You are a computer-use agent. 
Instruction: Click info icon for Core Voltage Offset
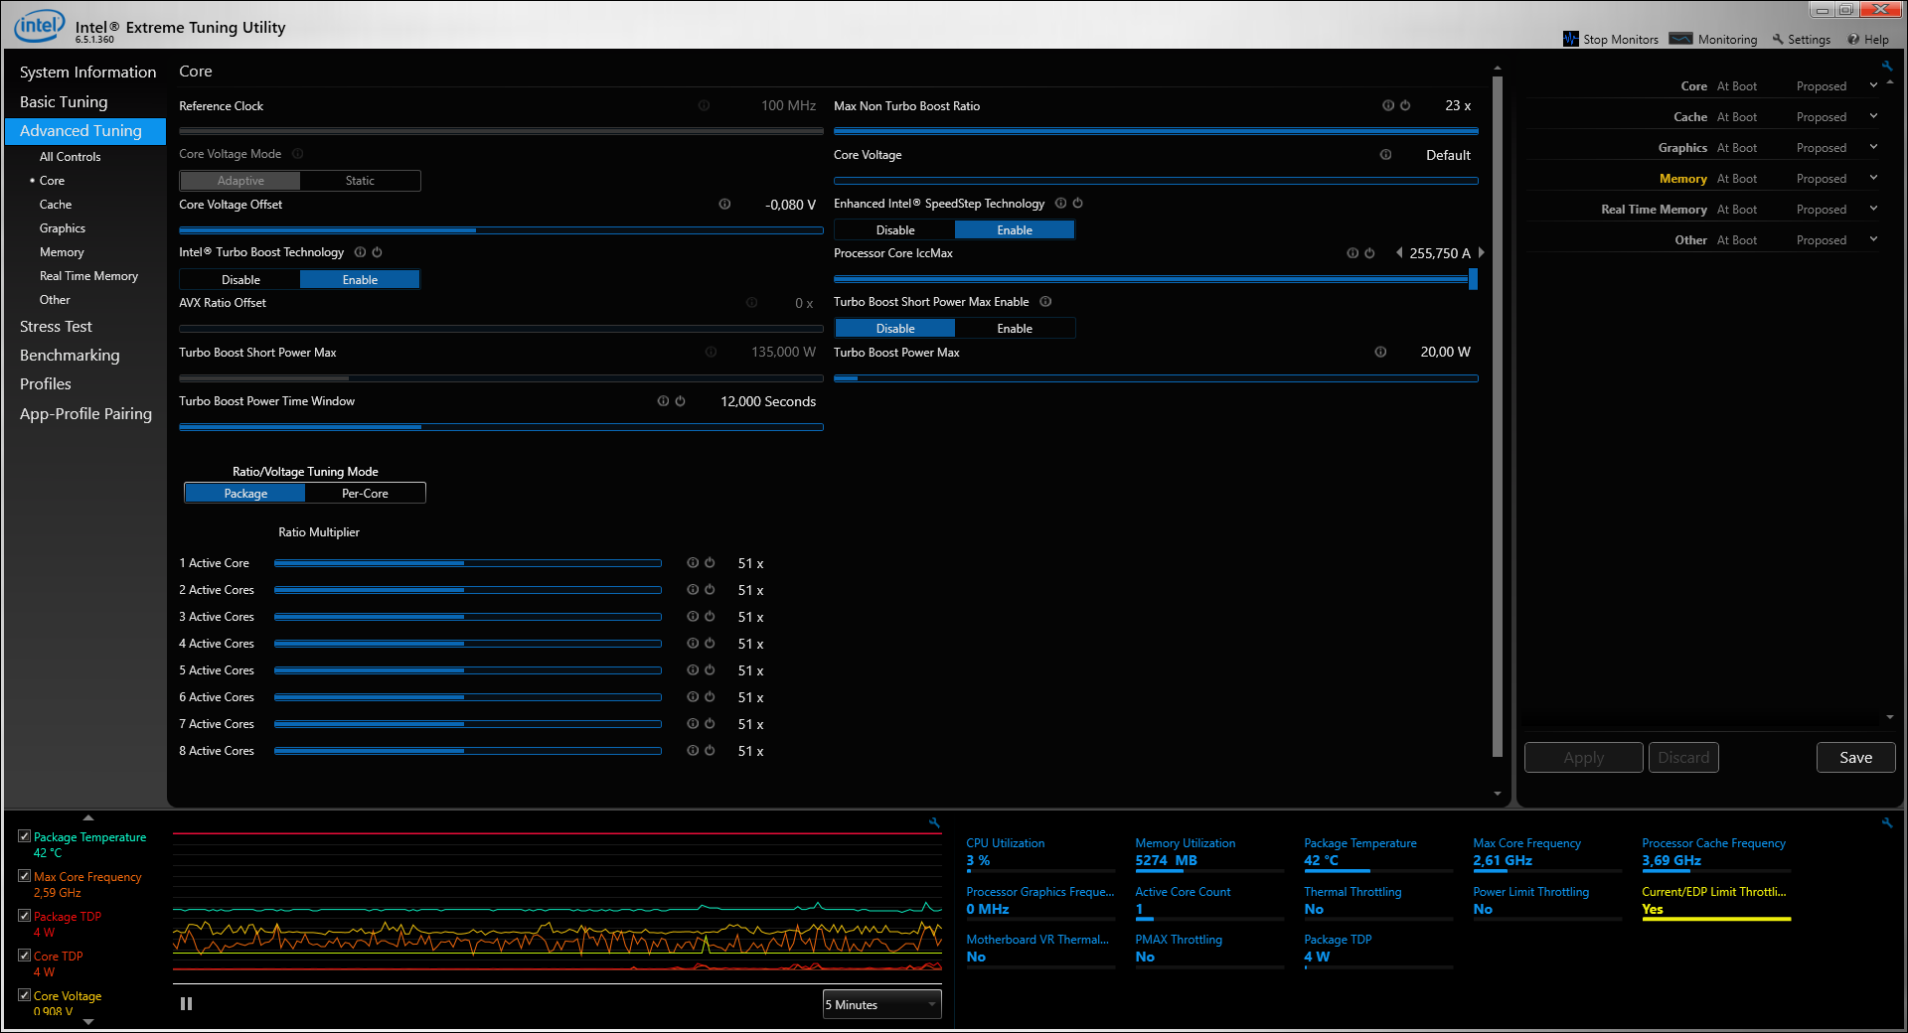click(724, 204)
